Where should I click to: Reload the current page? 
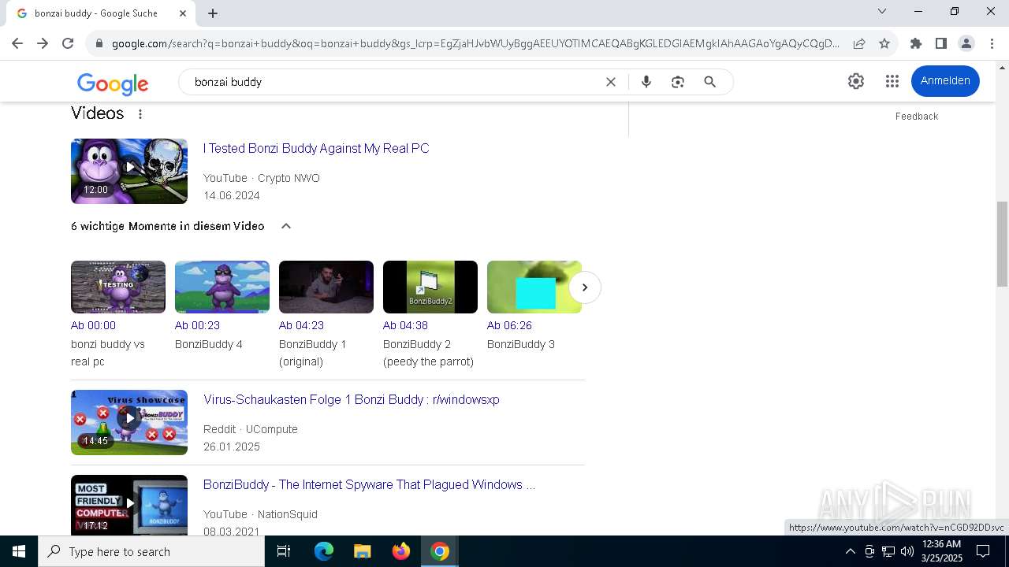coord(68,43)
